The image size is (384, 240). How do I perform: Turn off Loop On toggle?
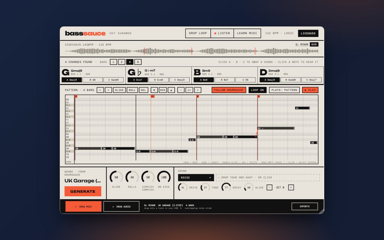[257, 90]
